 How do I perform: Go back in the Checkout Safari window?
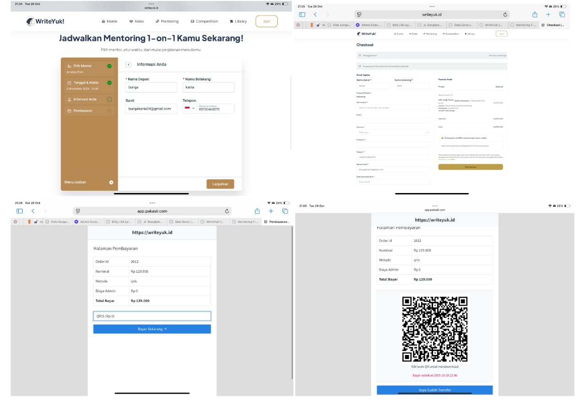point(315,15)
